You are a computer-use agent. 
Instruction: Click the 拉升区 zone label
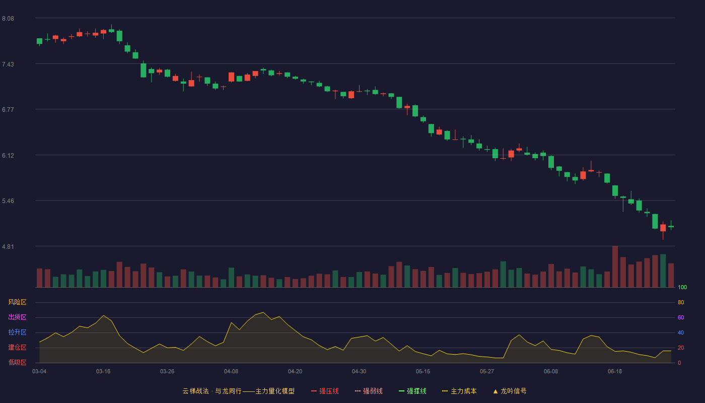pyautogui.click(x=17, y=332)
